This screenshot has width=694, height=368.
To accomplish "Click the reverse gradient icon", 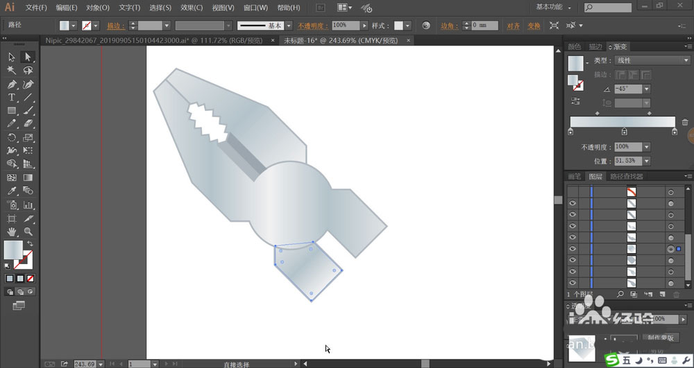I will click(x=575, y=100).
